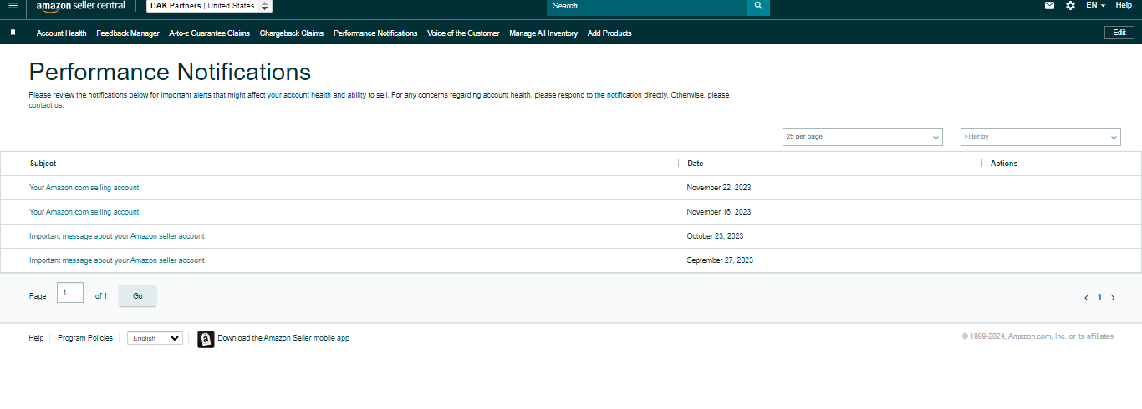Open the October 23 important message notification
This screenshot has width=1142, height=409.
tap(117, 236)
